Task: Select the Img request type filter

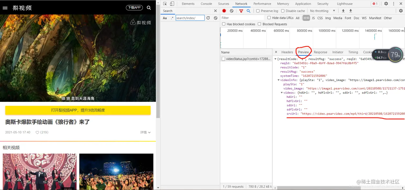Action: pyautogui.click(x=328, y=18)
